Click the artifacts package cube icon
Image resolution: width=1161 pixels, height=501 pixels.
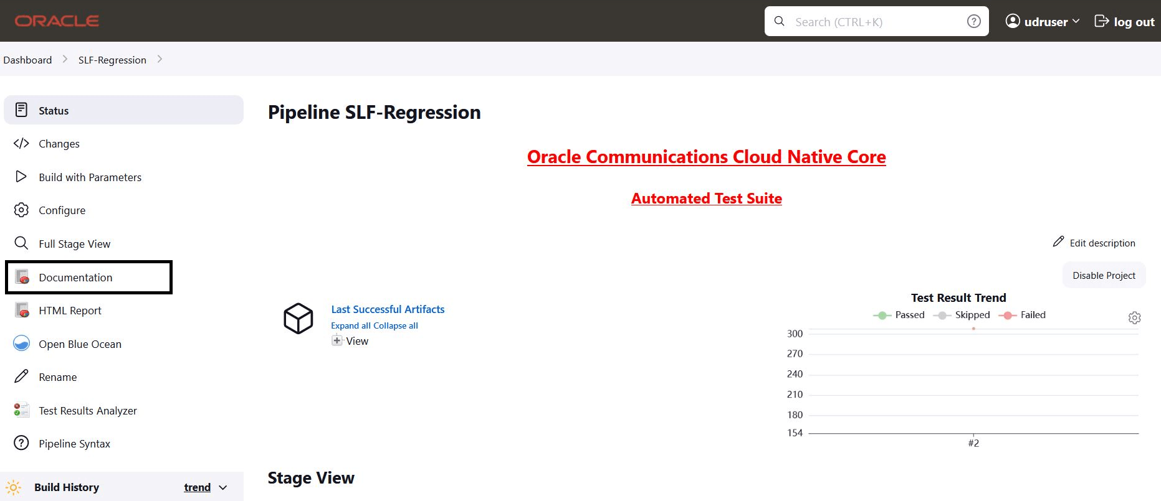[x=299, y=319]
